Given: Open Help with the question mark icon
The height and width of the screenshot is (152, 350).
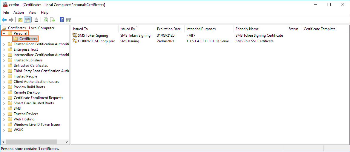Looking at the screenshot, I should [62, 20].
